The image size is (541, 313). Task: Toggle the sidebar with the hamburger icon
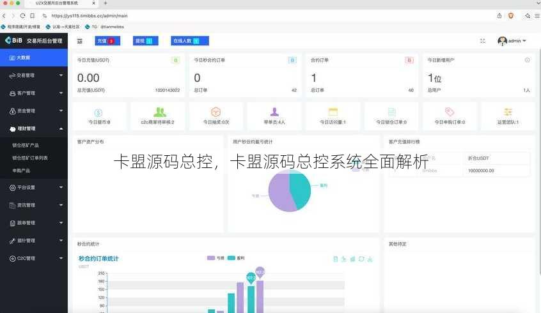coord(80,41)
